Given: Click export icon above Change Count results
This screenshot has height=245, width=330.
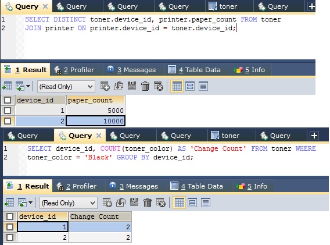Looking at the screenshot, I should pos(9,203).
